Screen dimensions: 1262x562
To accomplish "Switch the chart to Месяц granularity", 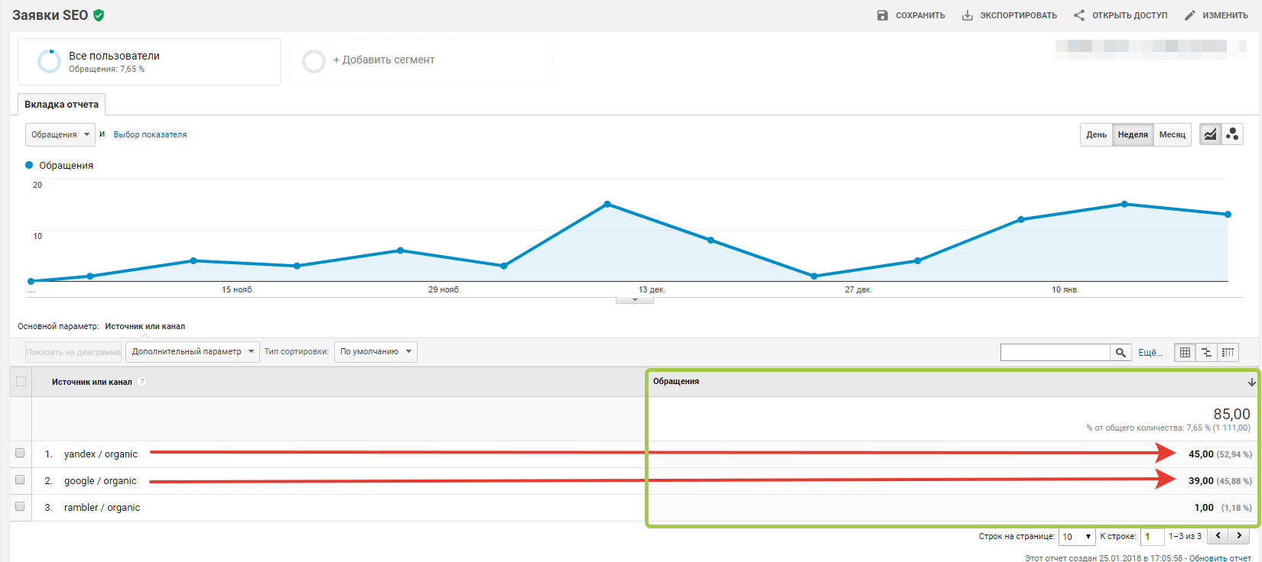I will coord(1172,134).
